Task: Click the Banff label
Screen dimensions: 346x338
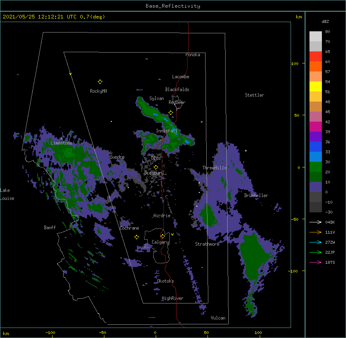Action: pyautogui.click(x=50, y=228)
